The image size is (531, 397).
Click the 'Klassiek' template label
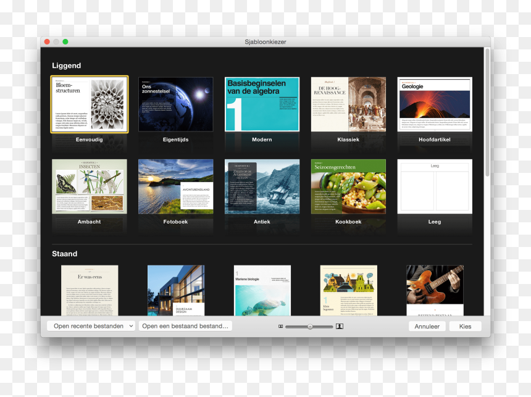pyautogui.click(x=348, y=140)
